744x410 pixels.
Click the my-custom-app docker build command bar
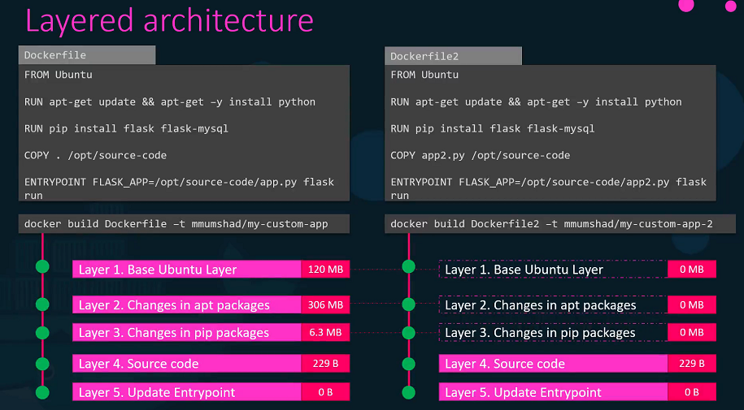(185, 223)
